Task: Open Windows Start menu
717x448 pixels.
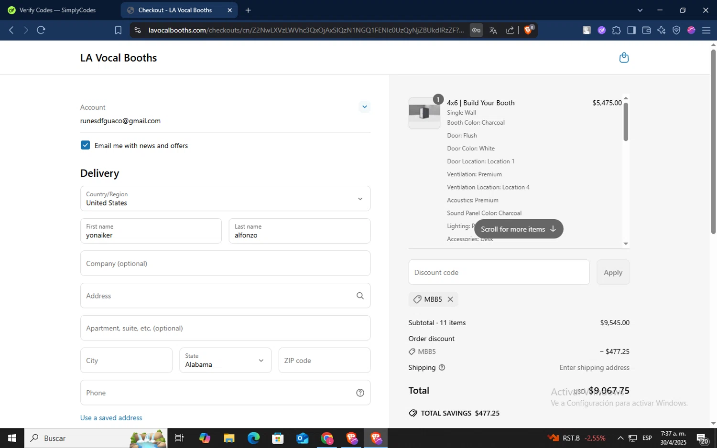Action: coord(12,438)
